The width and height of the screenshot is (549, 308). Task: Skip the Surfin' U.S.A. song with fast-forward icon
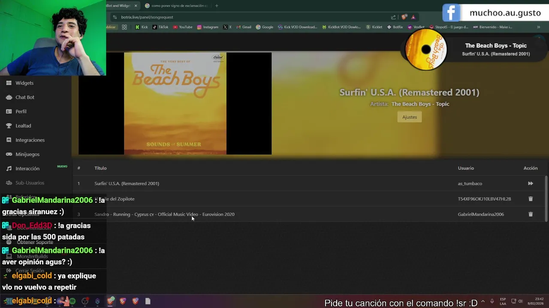531,184
